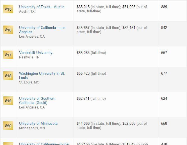The image size is (187, 145).
Task: Click the 889 enrollment value for Texas—Austin
Action: point(164,7)
